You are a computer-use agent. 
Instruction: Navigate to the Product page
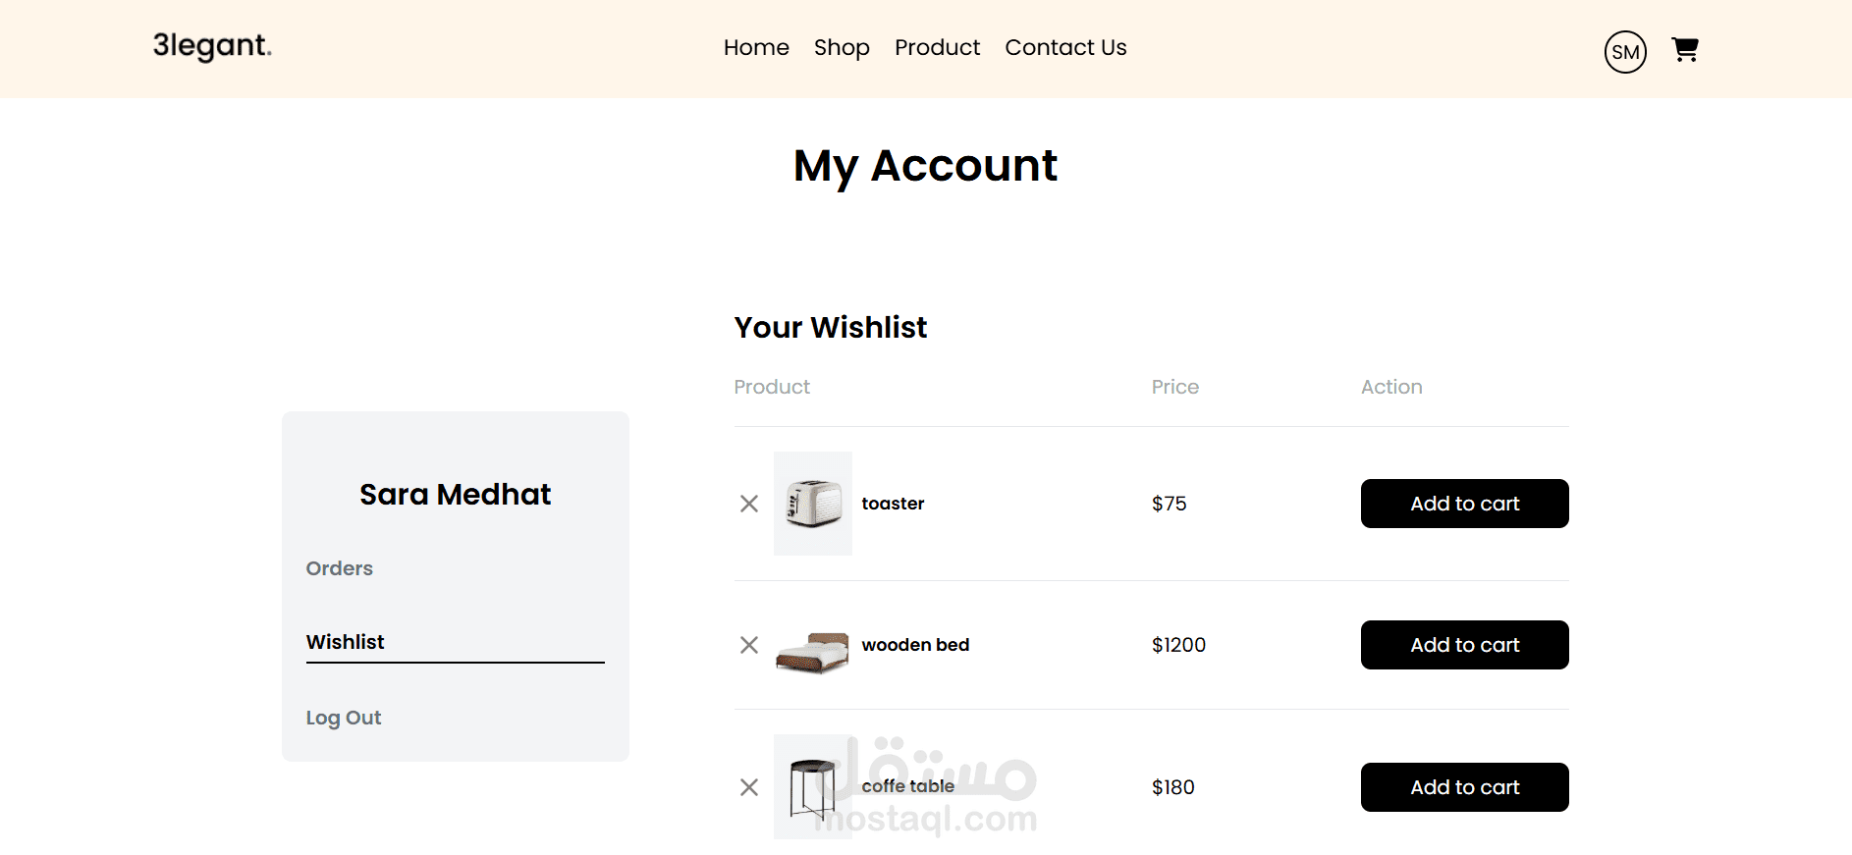point(937,47)
